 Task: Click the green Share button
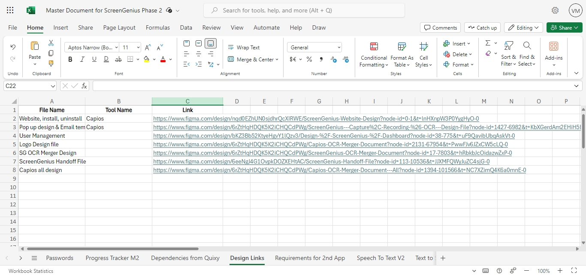(x=565, y=27)
